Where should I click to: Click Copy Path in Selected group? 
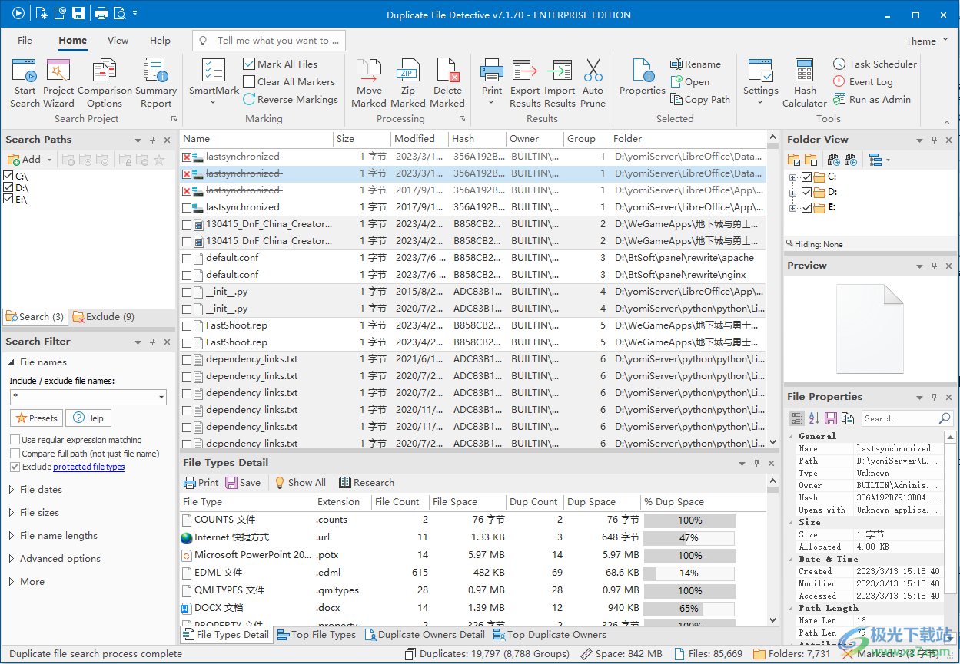[700, 99]
